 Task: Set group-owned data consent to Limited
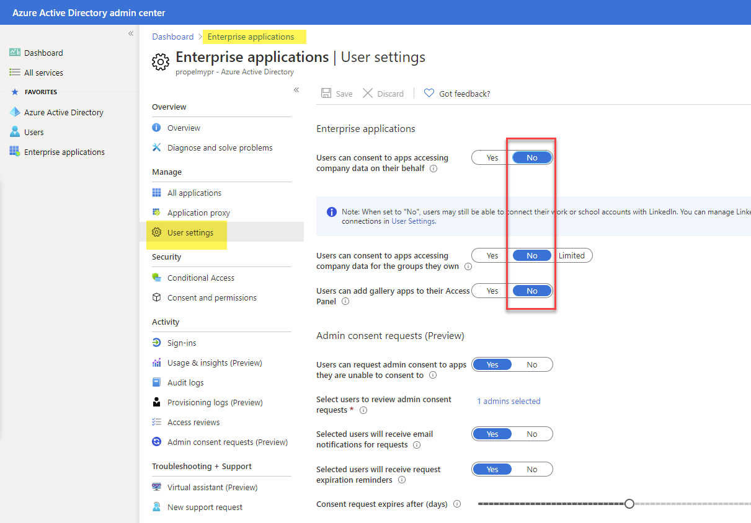(572, 255)
